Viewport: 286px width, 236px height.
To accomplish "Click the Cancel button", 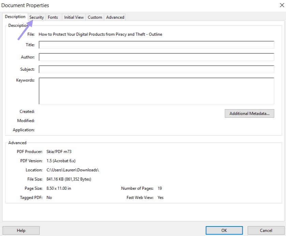I will point(266,230).
